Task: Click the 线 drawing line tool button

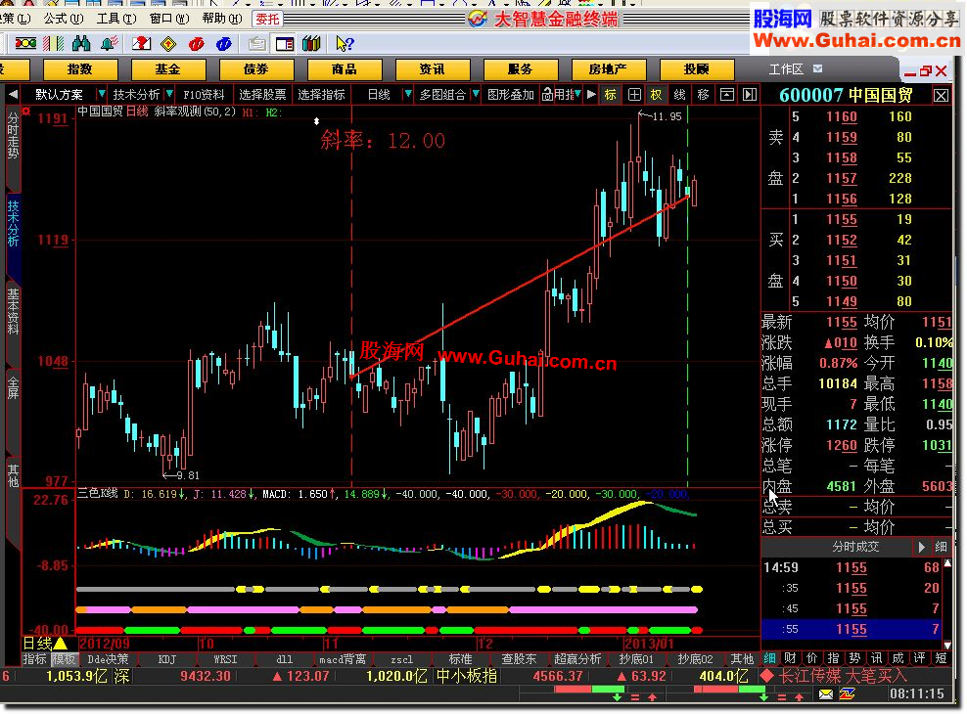Action: tap(679, 94)
